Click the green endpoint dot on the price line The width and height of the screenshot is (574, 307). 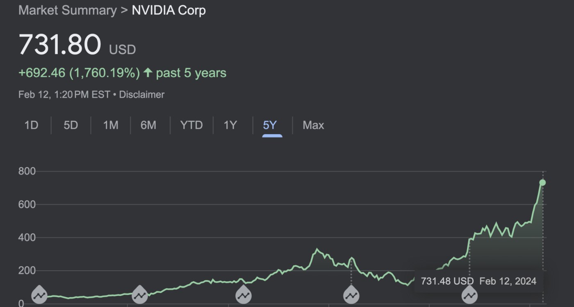click(542, 182)
